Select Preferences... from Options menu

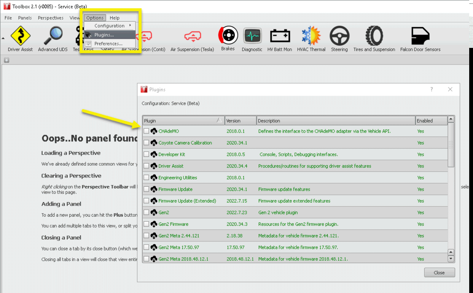pyautogui.click(x=110, y=44)
